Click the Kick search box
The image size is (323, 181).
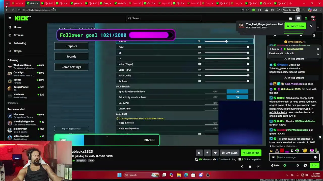(164, 18)
